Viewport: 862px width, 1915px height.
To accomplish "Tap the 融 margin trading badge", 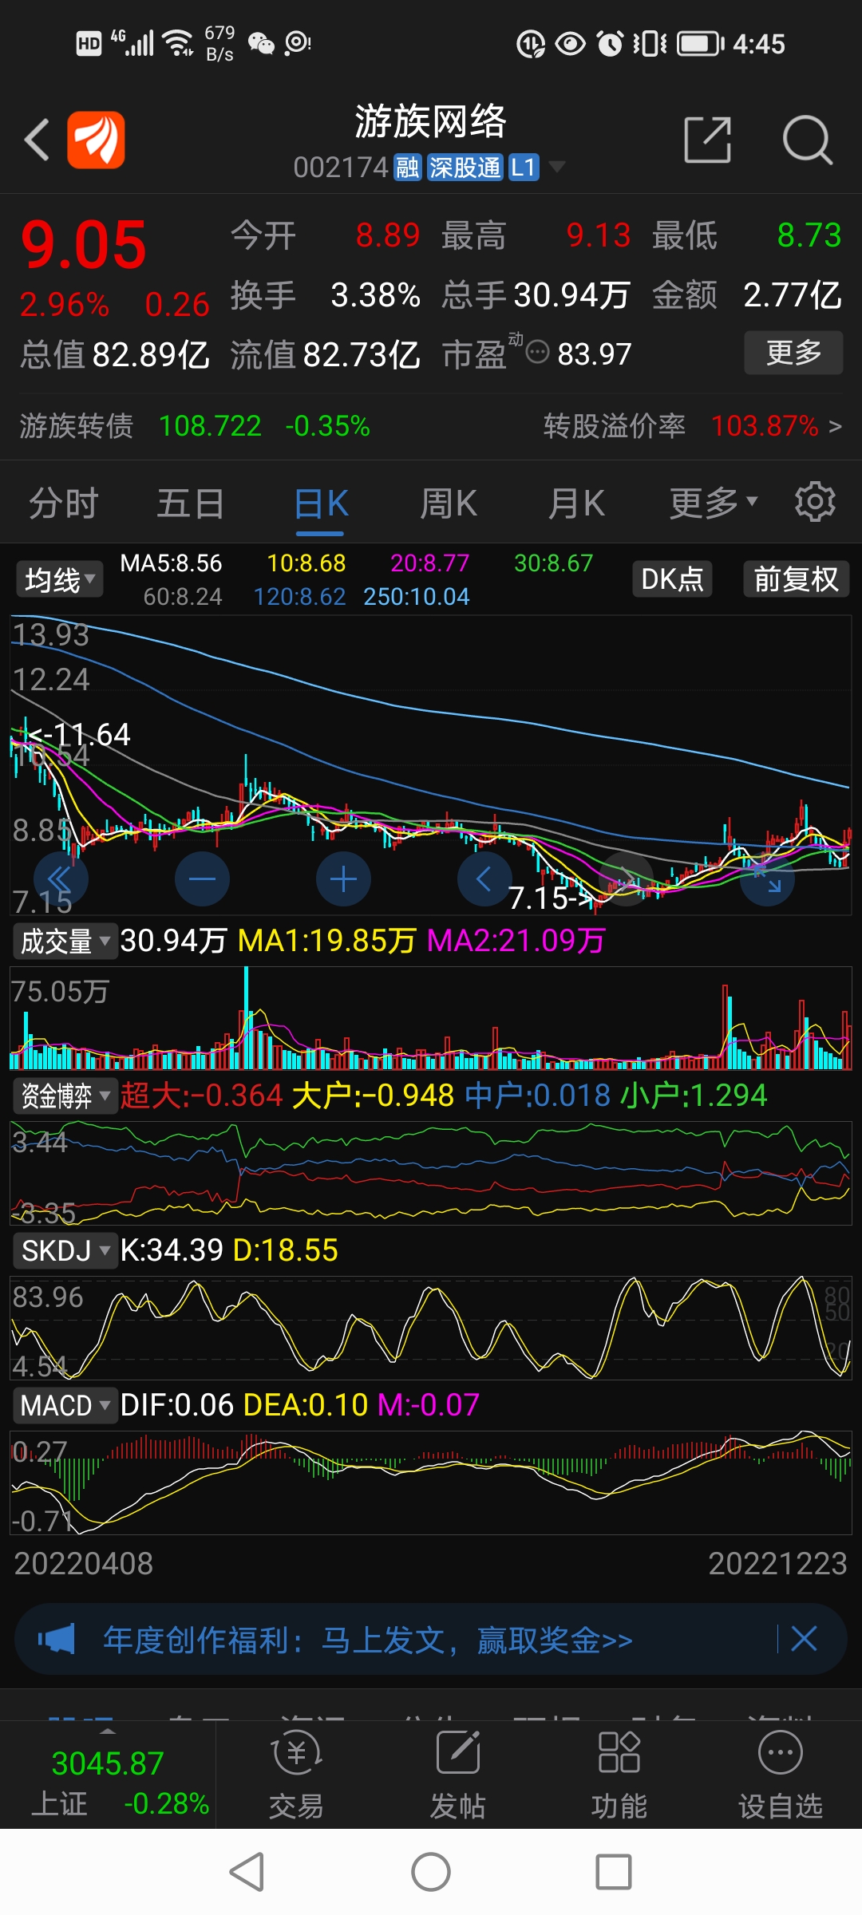I will 407,168.
